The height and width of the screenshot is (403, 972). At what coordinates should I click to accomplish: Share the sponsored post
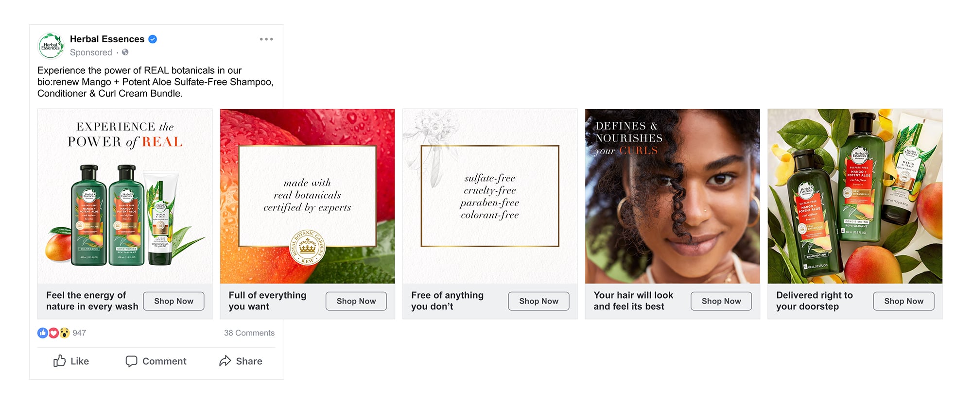tap(241, 361)
